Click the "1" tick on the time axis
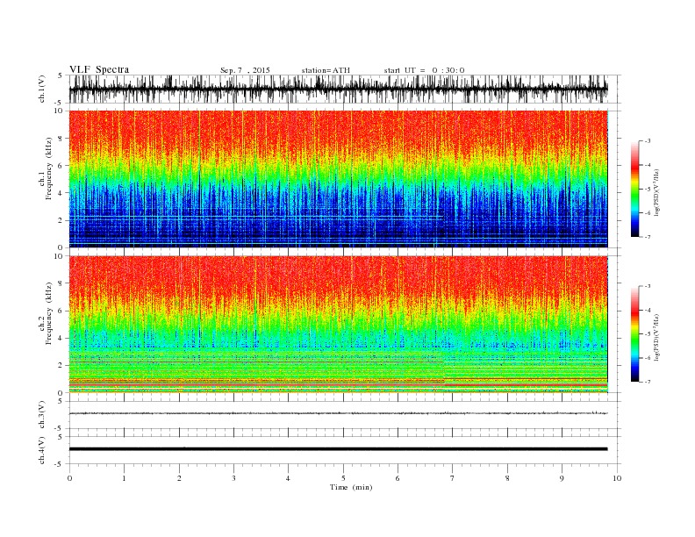This screenshot has width=695, height=537. [x=124, y=478]
